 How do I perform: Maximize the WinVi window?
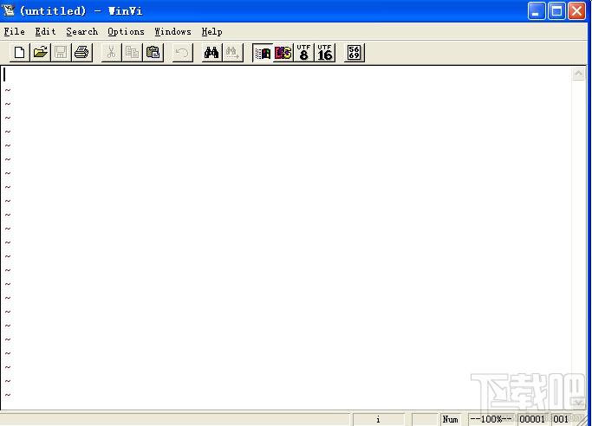click(556, 11)
